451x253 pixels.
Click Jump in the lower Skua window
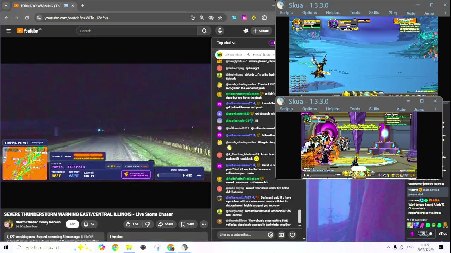click(x=419, y=109)
